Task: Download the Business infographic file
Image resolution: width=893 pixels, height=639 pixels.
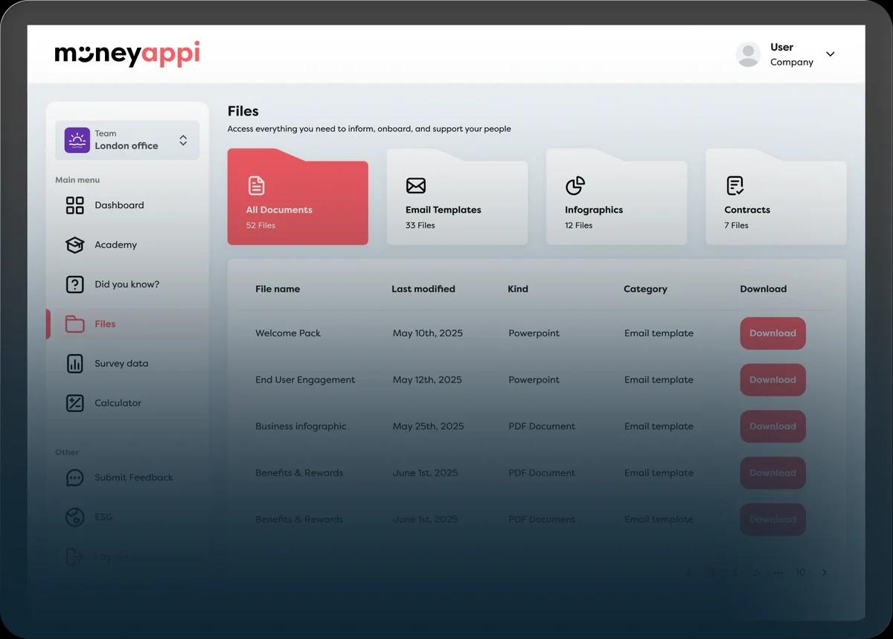Action: click(772, 426)
